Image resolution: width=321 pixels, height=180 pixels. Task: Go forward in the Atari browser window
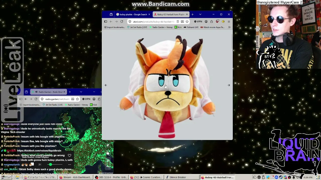tap(116, 21)
